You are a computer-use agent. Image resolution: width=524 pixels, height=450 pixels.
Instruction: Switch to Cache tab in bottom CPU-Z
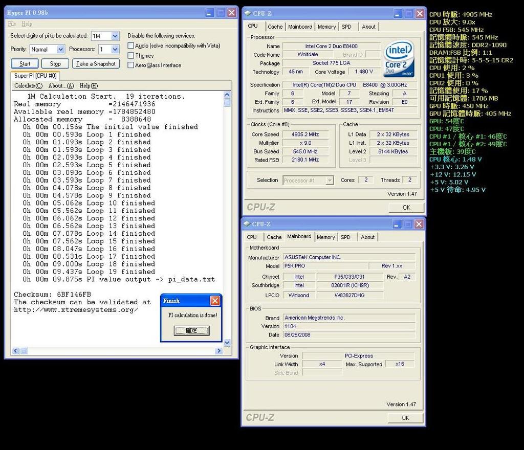tap(274, 237)
